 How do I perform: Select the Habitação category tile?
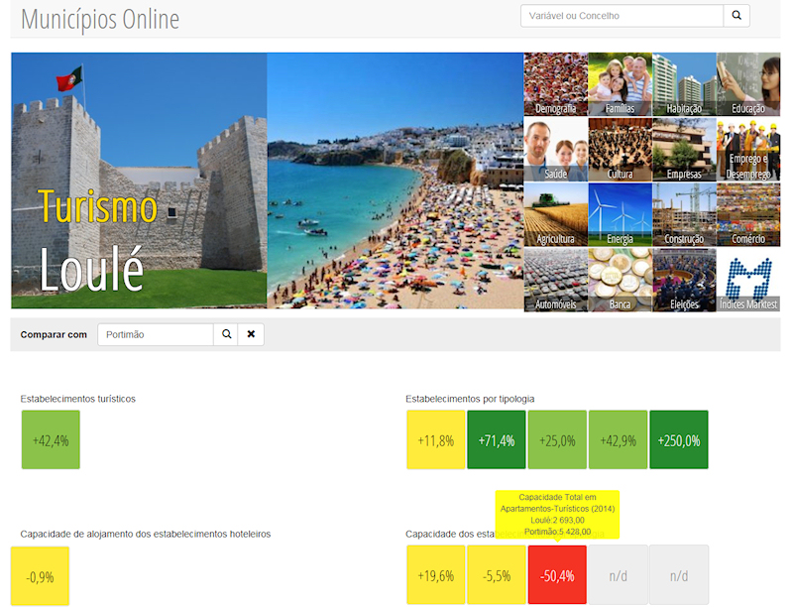[684, 84]
